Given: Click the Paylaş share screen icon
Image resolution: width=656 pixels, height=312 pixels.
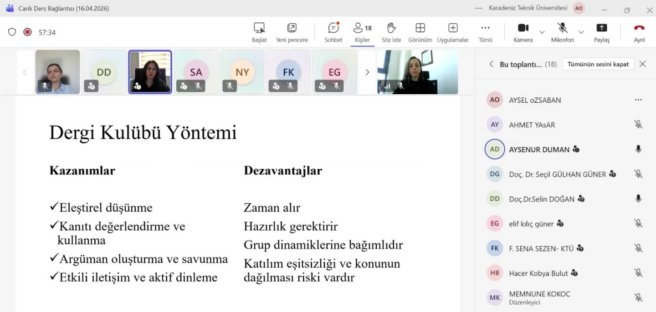Looking at the screenshot, I should point(601,28).
